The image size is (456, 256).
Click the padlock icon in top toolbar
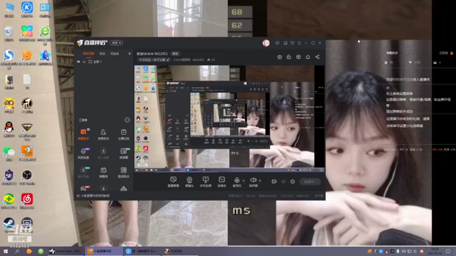(x=289, y=57)
